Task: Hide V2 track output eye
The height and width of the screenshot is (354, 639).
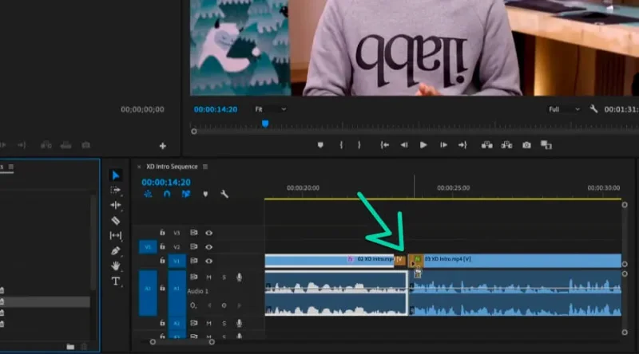Action: (x=209, y=247)
